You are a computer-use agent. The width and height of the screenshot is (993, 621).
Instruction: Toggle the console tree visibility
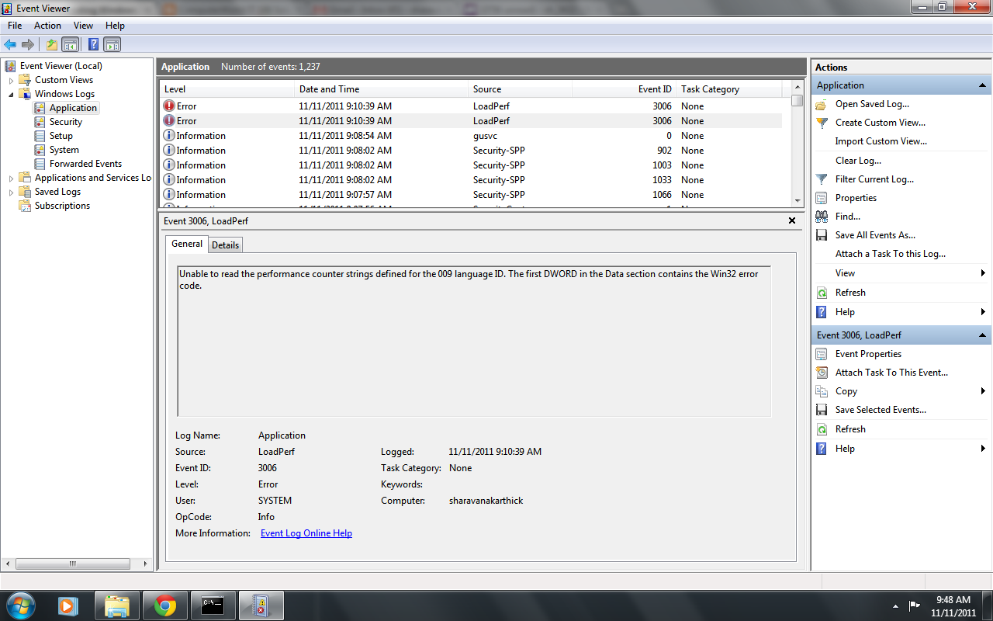click(x=71, y=44)
